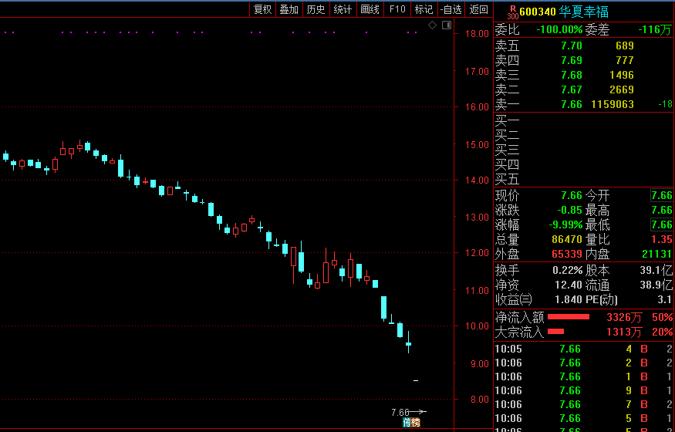Click 委比 value -100.00%
This screenshot has height=432, width=675.
click(x=559, y=30)
